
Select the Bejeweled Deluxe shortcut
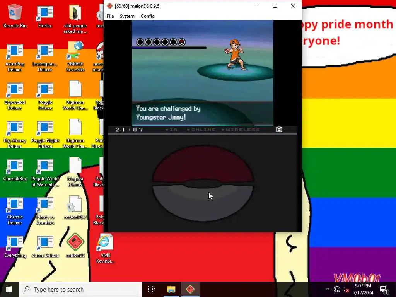pyautogui.click(x=15, y=96)
